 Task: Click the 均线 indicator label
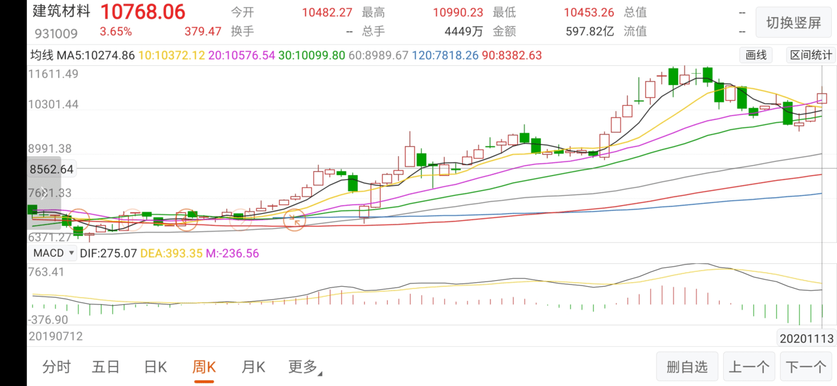click(x=42, y=56)
